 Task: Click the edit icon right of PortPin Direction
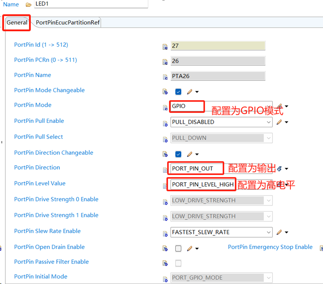(x=279, y=169)
